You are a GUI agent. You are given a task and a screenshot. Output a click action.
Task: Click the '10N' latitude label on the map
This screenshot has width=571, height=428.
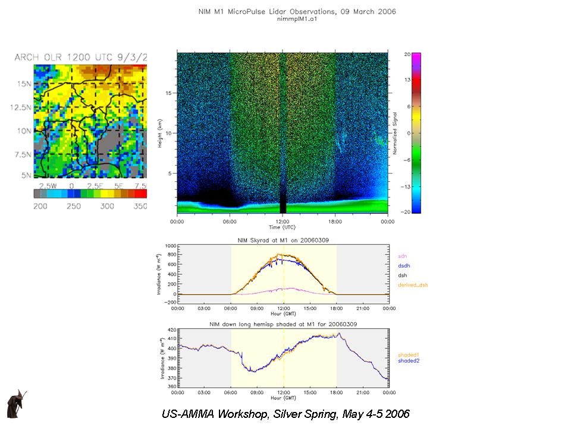click(24, 131)
